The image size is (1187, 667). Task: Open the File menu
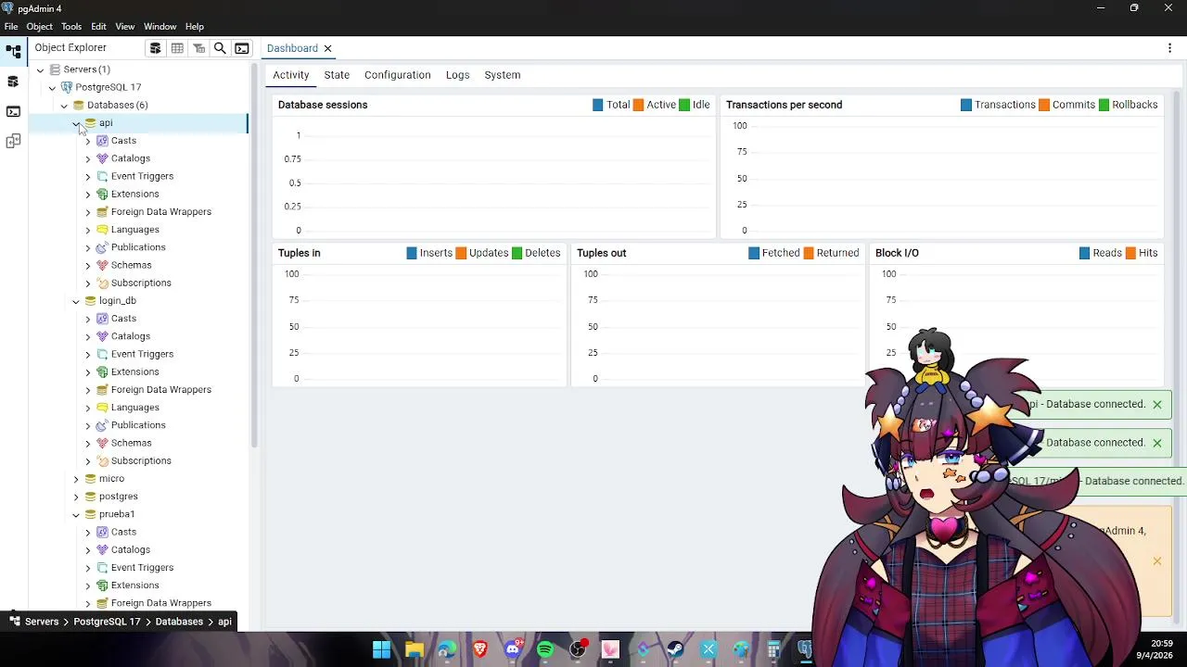pos(11,27)
